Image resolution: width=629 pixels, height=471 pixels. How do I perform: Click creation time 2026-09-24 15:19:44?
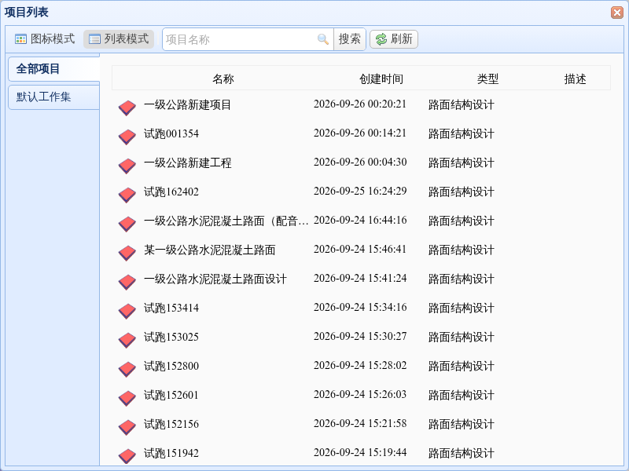[x=360, y=453]
